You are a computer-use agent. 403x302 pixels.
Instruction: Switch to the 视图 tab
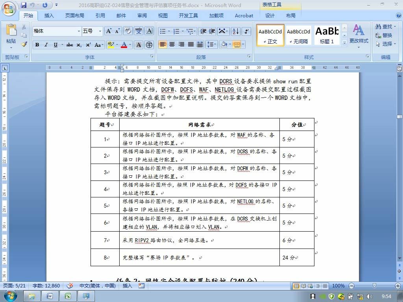tap(163, 16)
